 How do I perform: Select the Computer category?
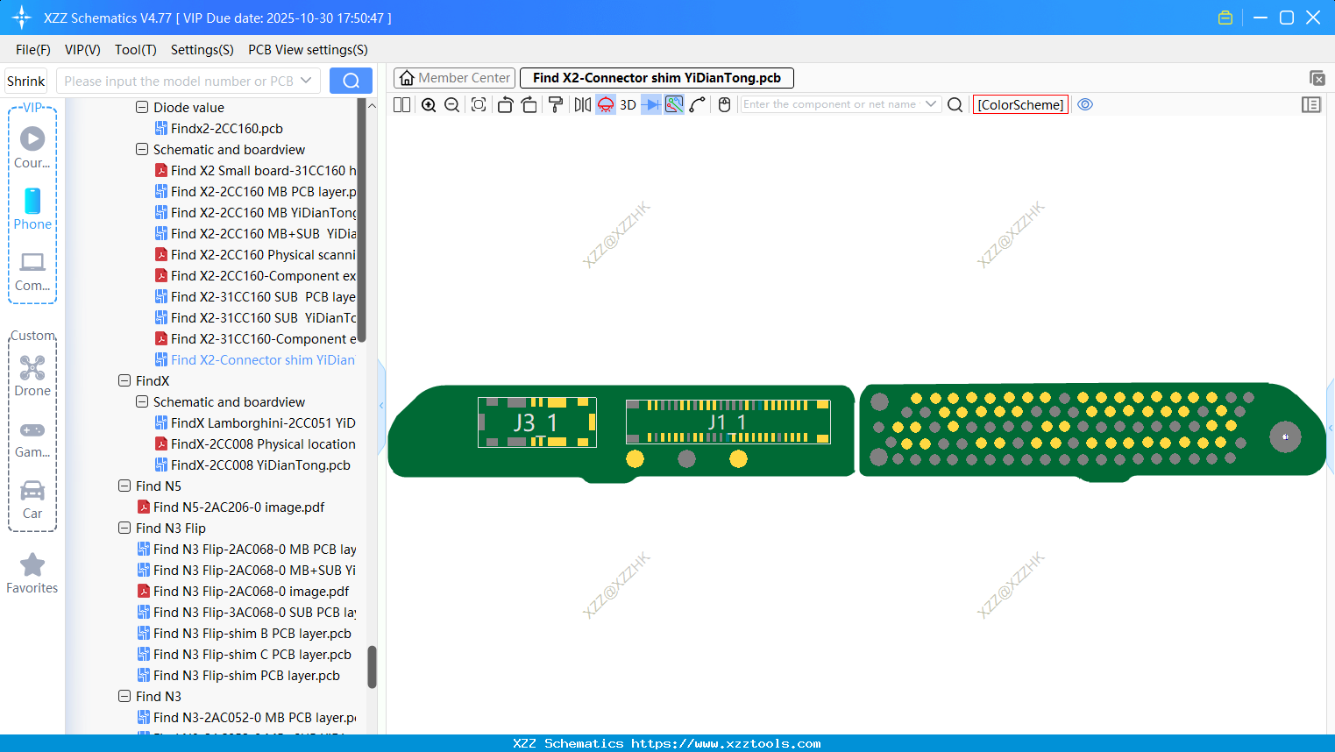click(32, 272)
